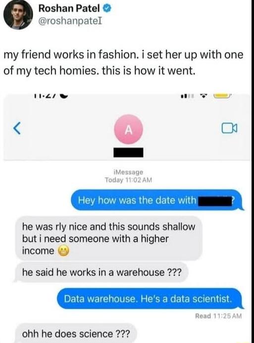Tap the redacted contact name bar
This screenshot has height=343, width=254.
[x=128, y=152]
